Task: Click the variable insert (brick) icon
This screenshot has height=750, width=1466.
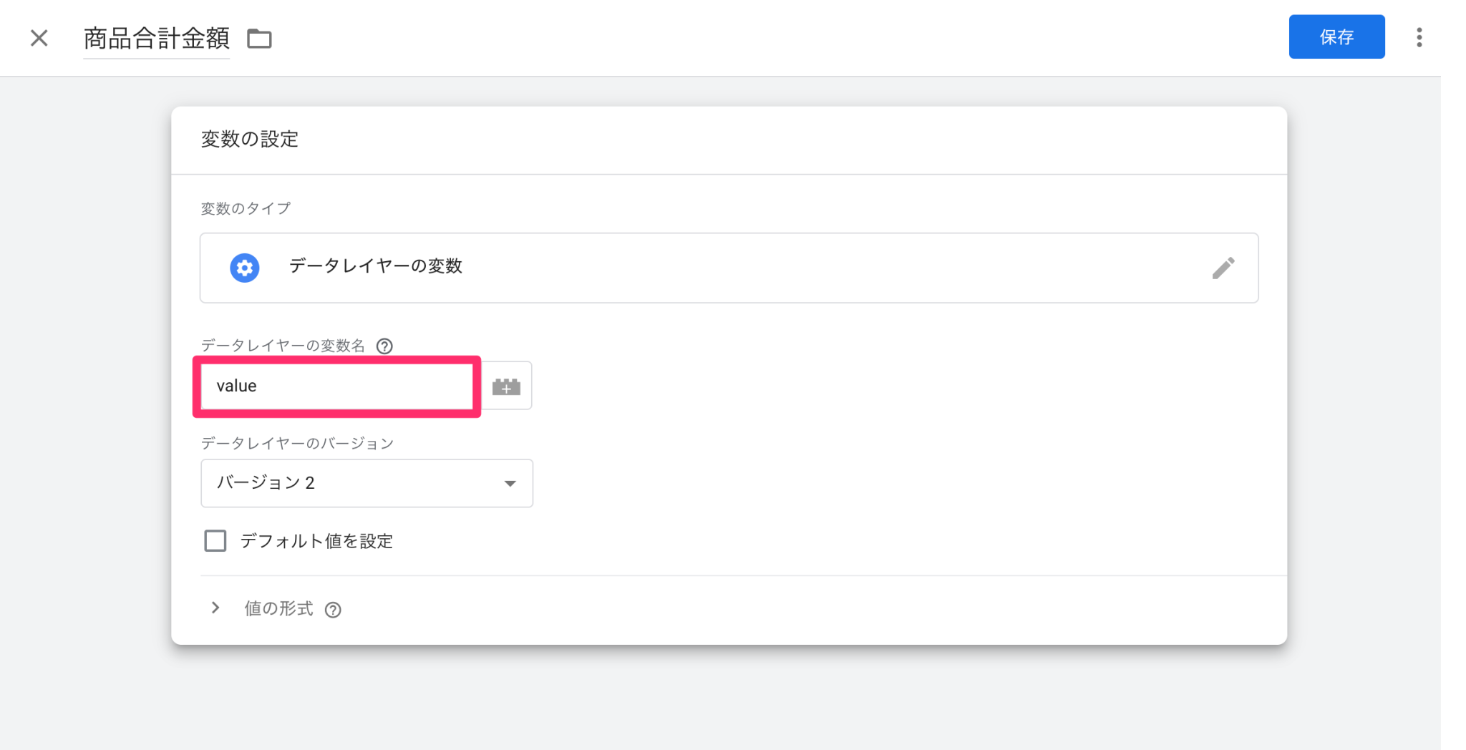Action: click(x=506, y=386)
